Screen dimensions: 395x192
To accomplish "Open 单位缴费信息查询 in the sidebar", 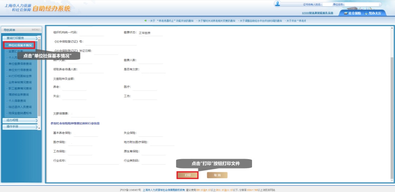I will (20, 64).
